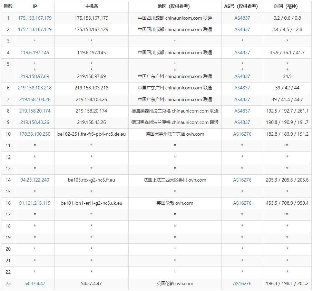Click IP link 119.6.197.145

35,52
